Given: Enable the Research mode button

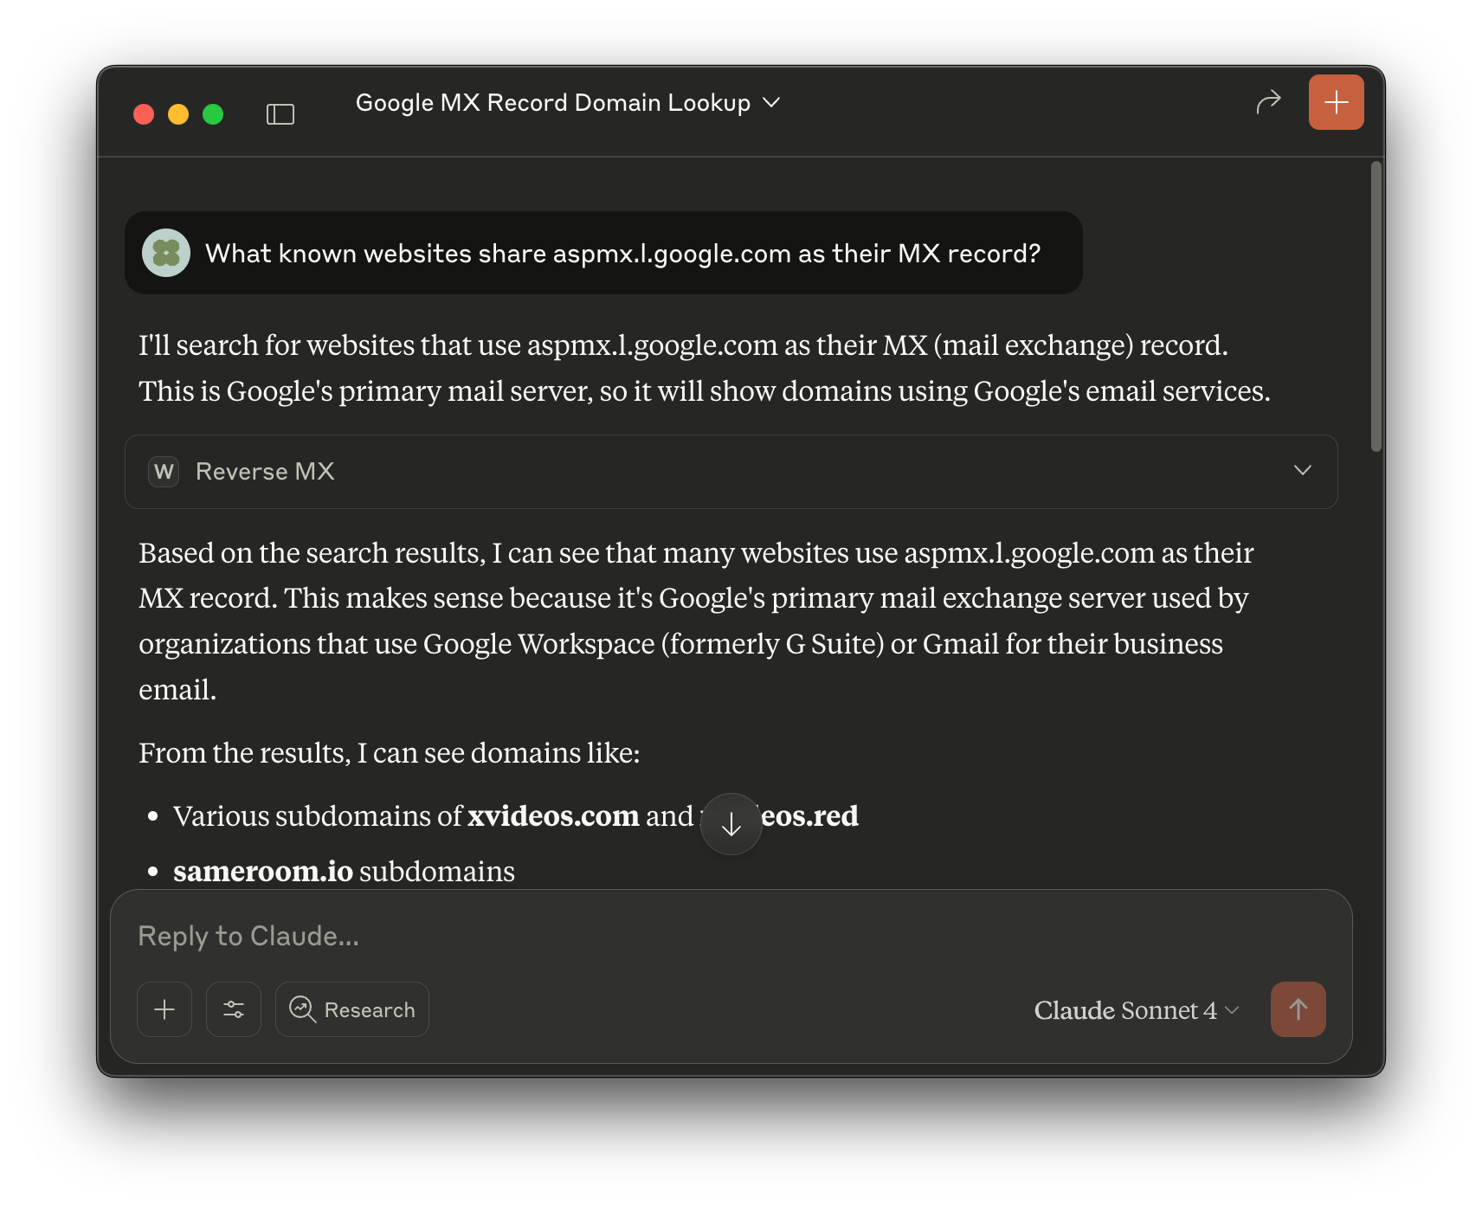Looking at the screenshot, I should 352,1009.
